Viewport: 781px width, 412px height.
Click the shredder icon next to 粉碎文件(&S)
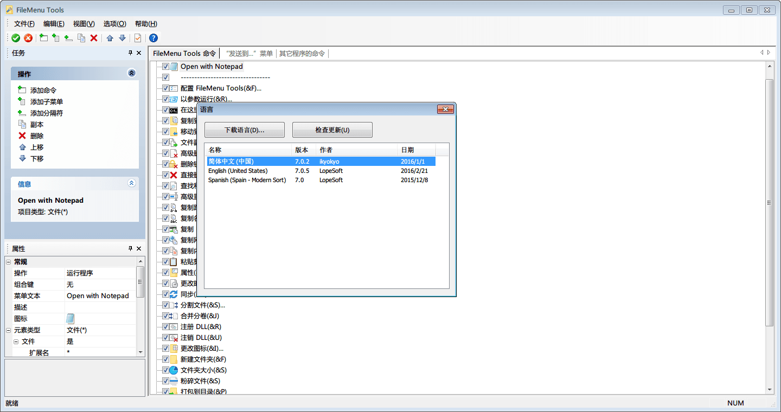coord(174,381)
